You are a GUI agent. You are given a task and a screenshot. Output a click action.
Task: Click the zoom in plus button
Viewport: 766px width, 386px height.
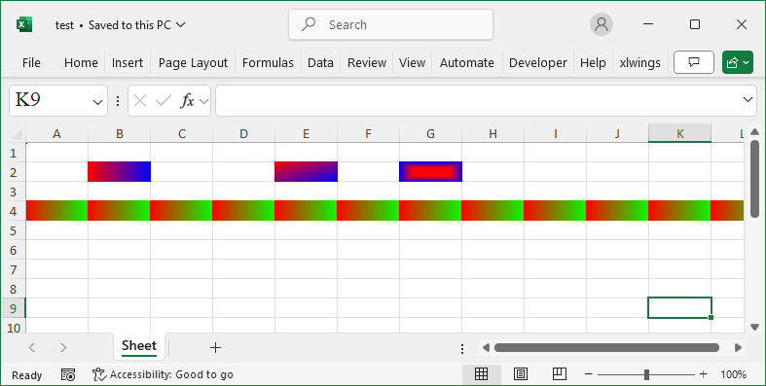(703, 374)
